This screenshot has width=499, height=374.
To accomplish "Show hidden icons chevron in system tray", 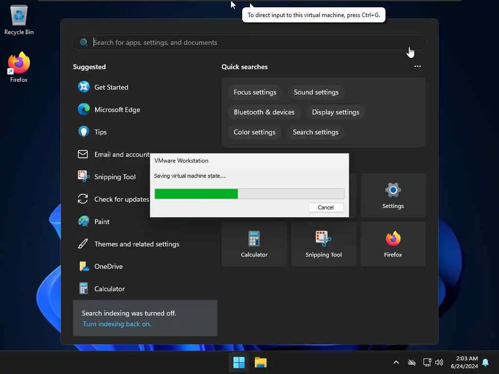I will pyautogui.click(x=396, y=362).
